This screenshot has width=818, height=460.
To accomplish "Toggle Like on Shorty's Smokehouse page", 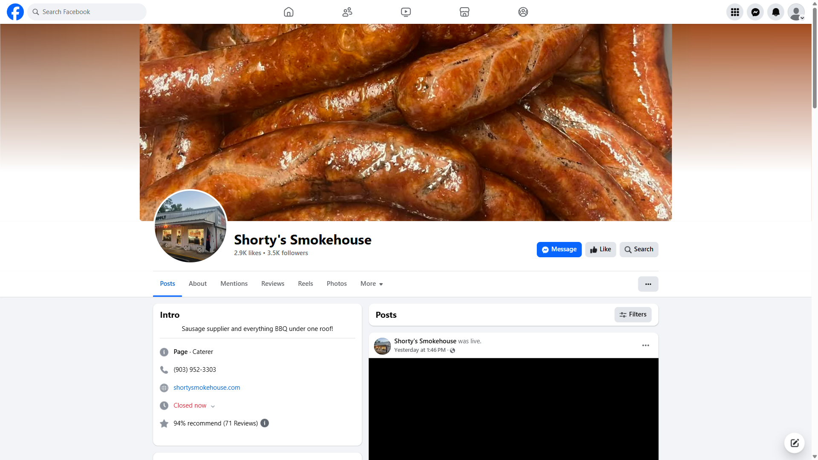I will pyautogui.click(x=600, y=250).
